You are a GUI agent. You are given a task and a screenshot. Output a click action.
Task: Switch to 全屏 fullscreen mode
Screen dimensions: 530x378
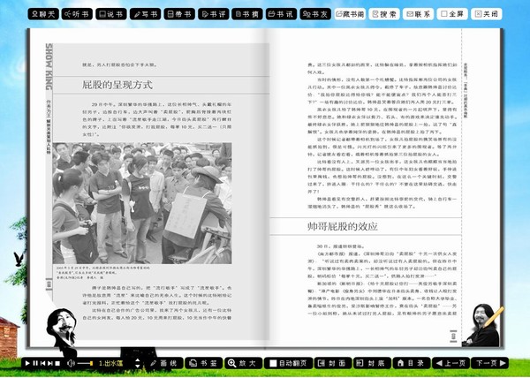coord(452,14)
